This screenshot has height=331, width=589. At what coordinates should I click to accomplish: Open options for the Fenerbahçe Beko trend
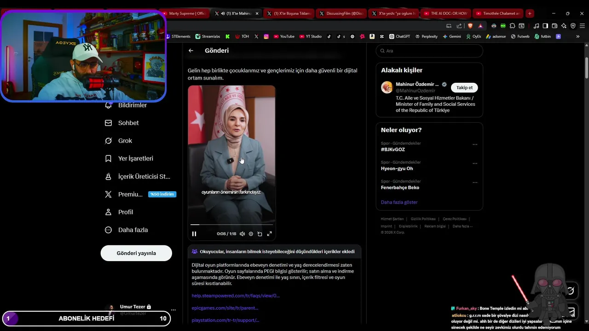pyautogui.click(x=475, y=183)
